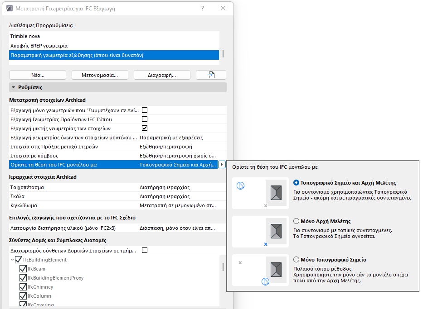
Task: Click the IfcBuildingElementProxy tree label
Action: (56, 278)
